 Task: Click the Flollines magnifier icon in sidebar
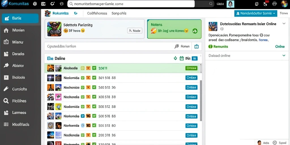pos(6,101)
